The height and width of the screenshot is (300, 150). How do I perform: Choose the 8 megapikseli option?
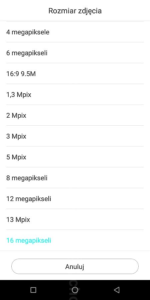click(x=75, y=178)
